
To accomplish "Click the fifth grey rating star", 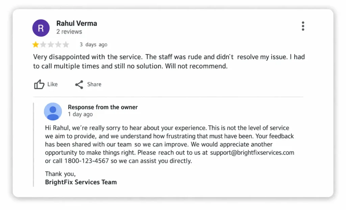I will 66,45.
